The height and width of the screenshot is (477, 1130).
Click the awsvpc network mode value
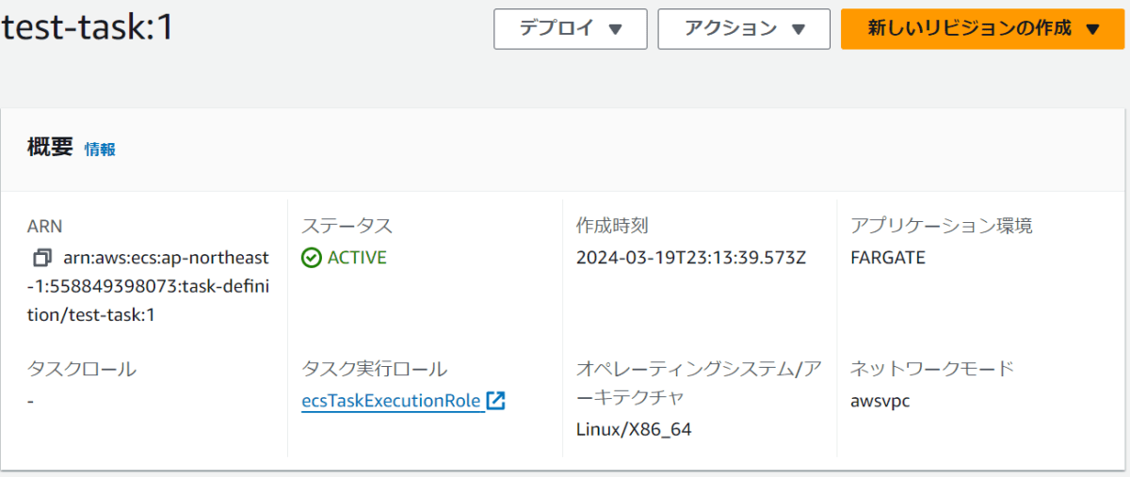coord(880,401)
